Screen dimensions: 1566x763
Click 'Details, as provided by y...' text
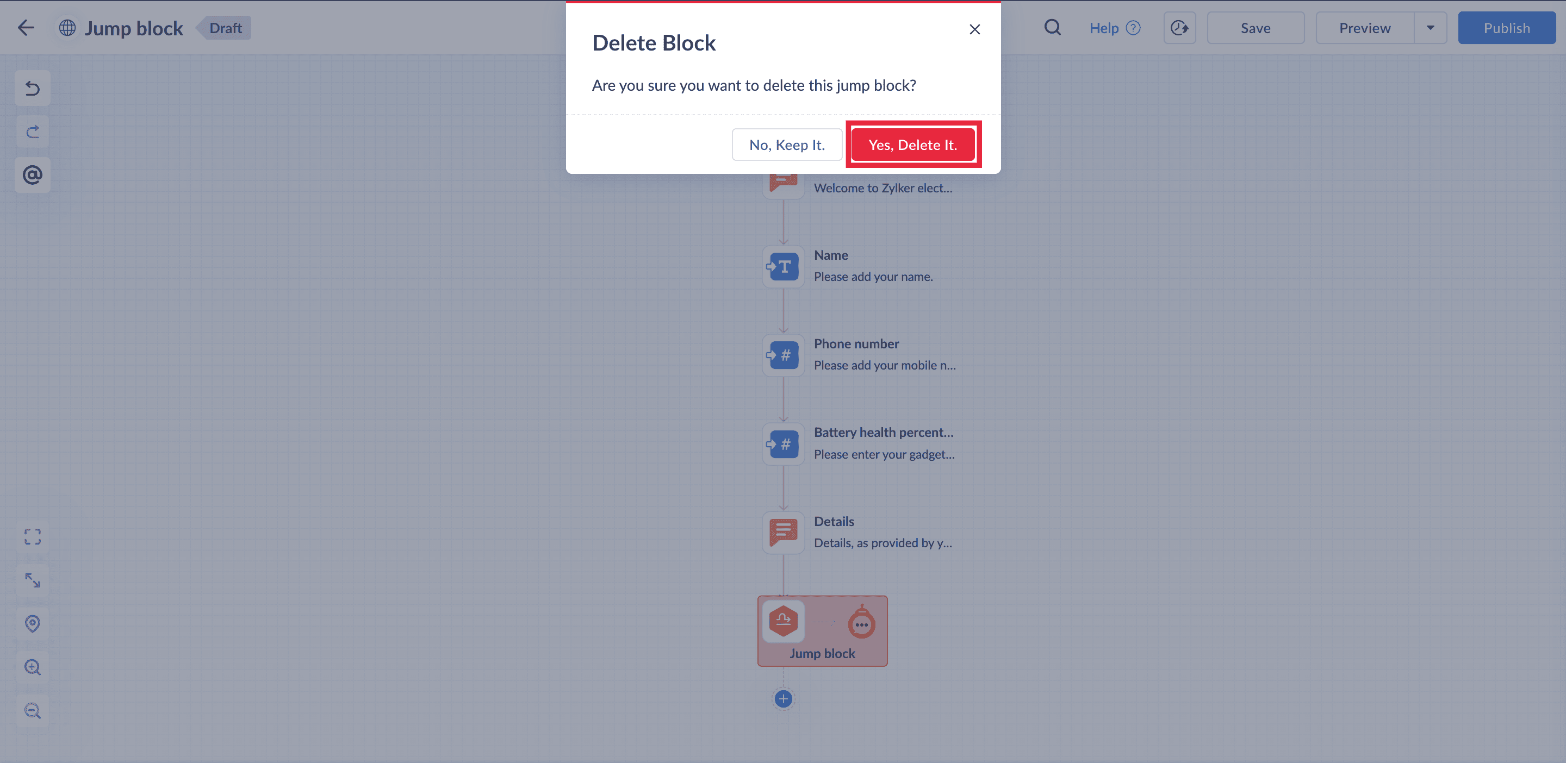[883, 542]
